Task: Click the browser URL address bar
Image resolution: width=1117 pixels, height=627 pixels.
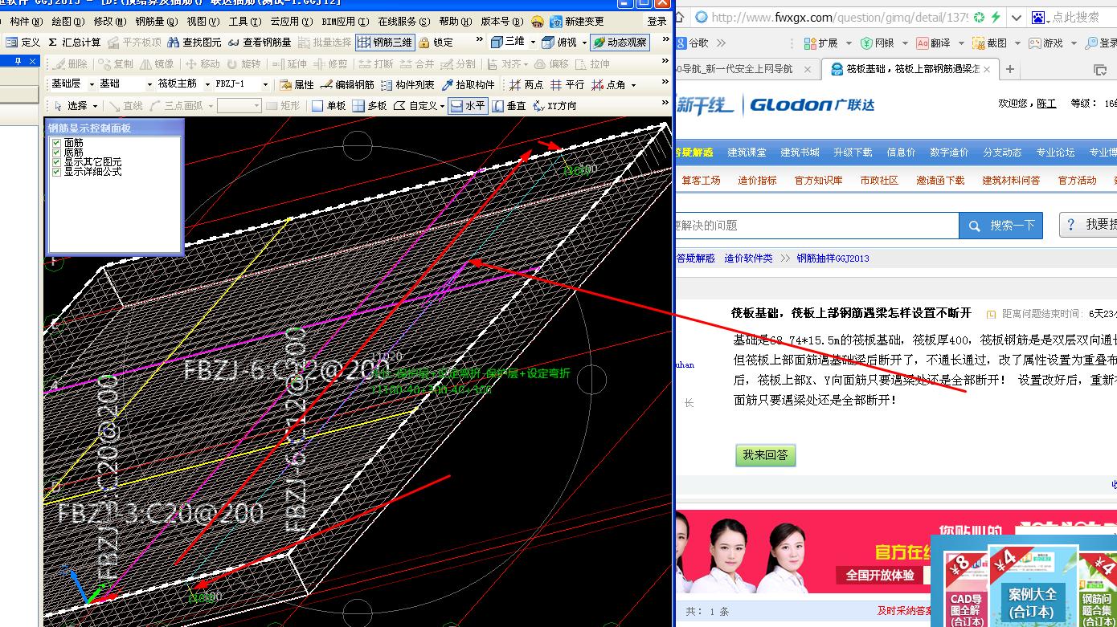Action: [840, 17]
